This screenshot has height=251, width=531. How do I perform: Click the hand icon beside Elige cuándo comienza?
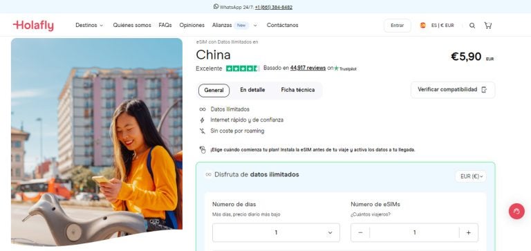pyautogui.click(x=203, y=150)
